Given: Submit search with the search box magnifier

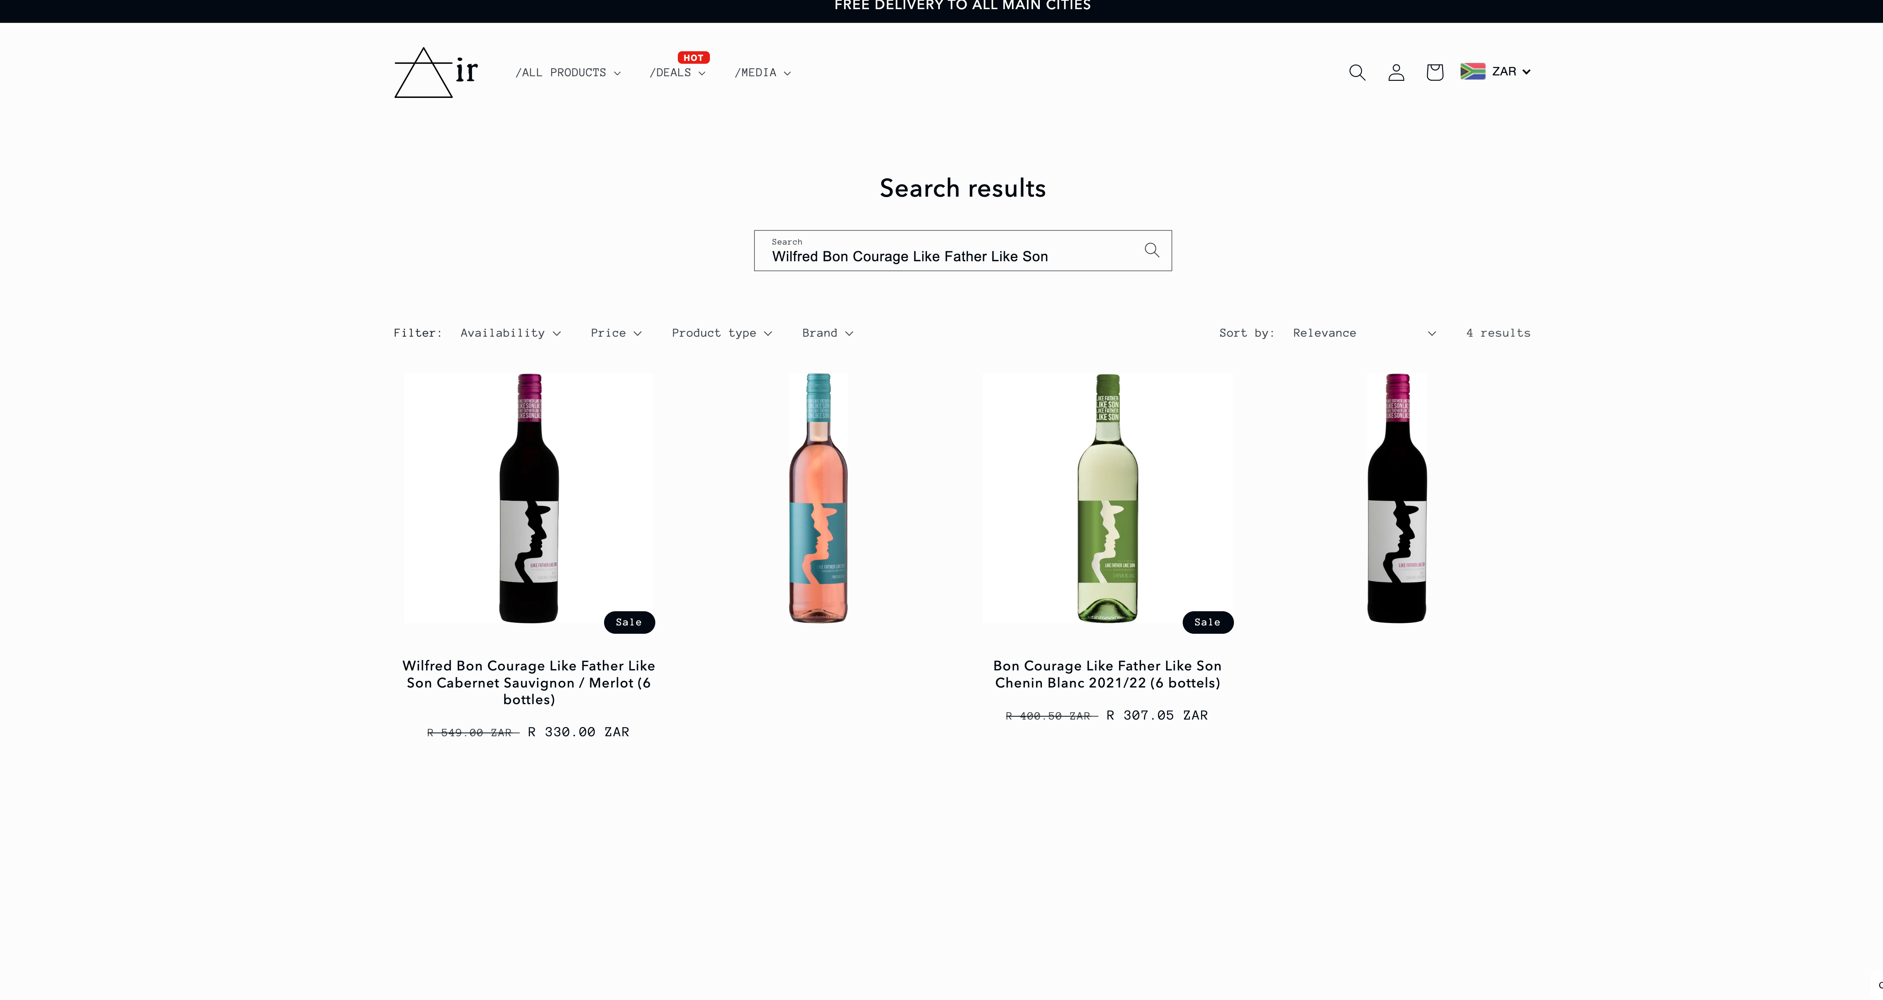Looking at the screenshot, I should (1152, 250).
